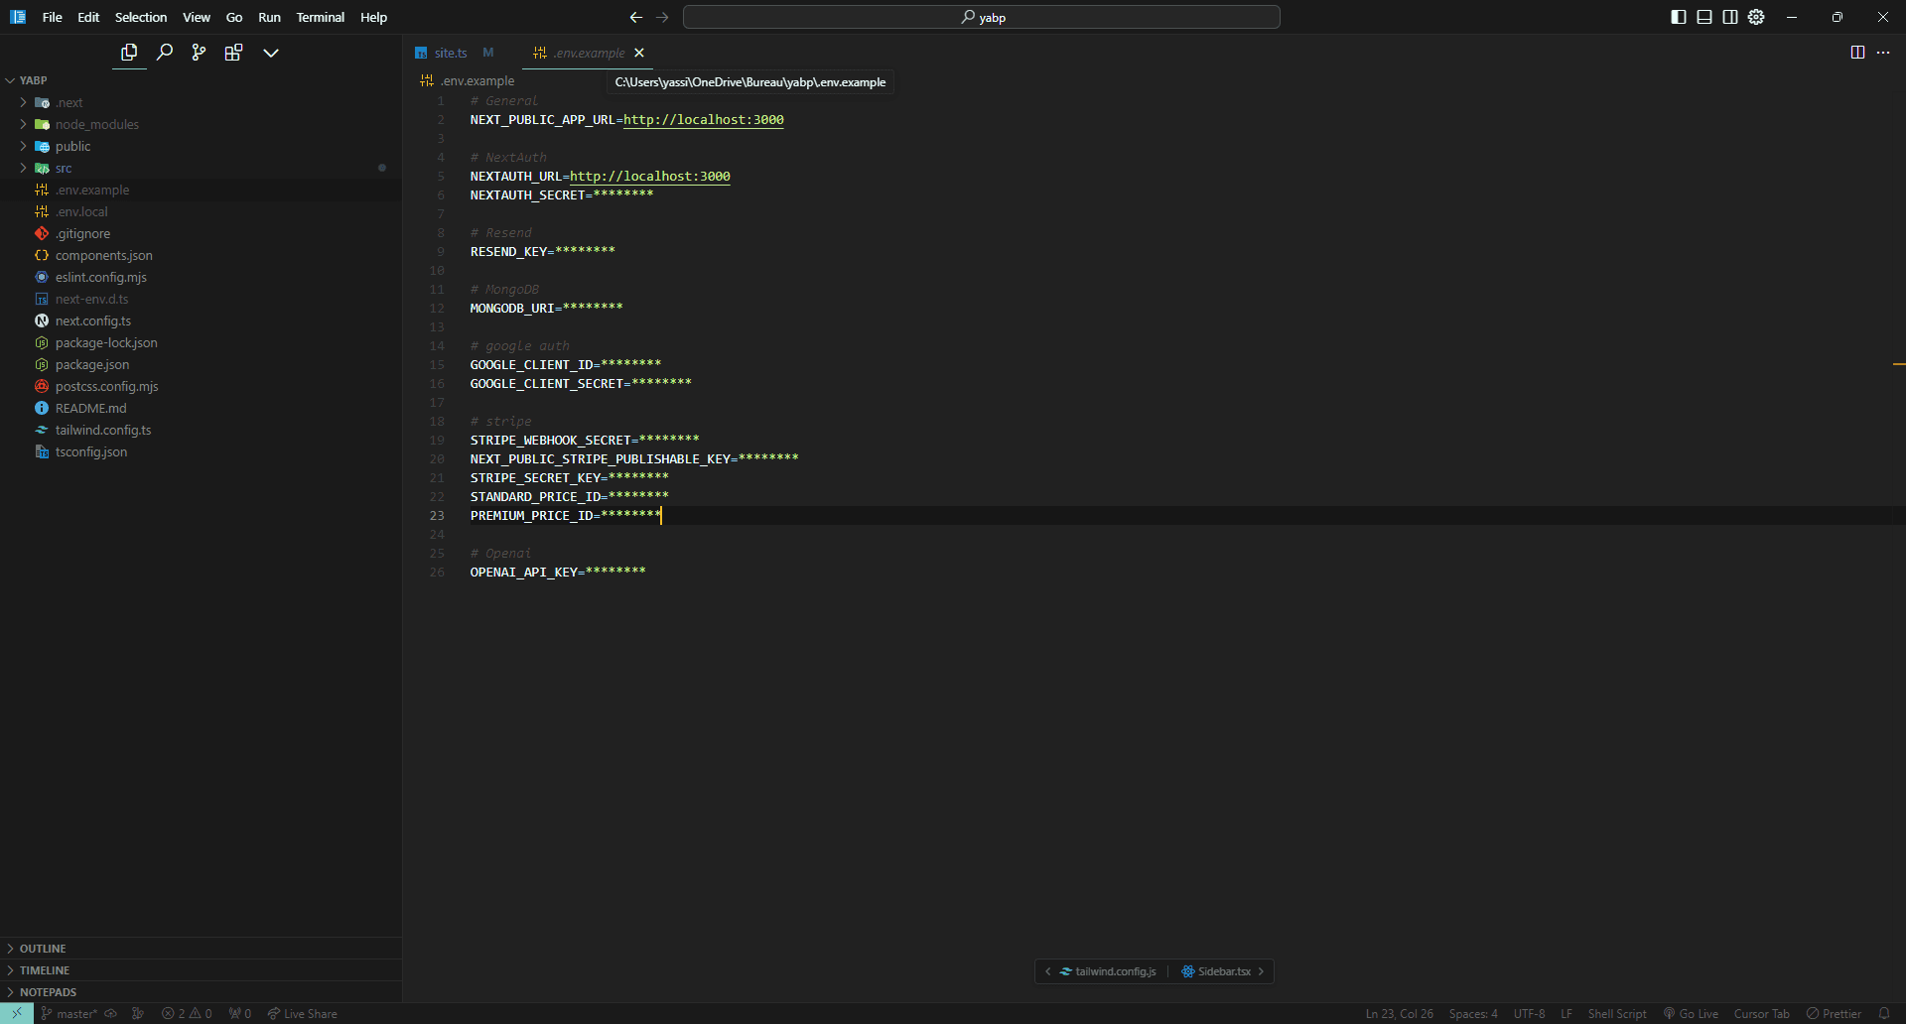Click Prettier in status bar
This screenshot has height=1024, width=1906.
[x=1834, y=1013]
